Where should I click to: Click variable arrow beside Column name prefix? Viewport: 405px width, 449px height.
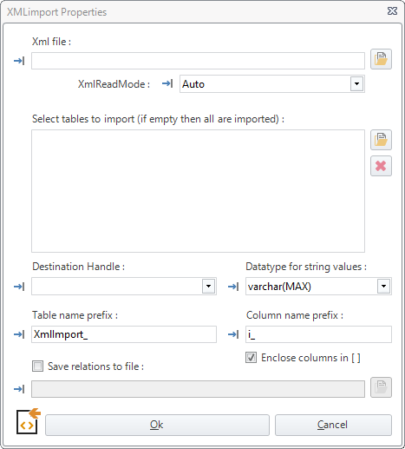pos(233,334)
